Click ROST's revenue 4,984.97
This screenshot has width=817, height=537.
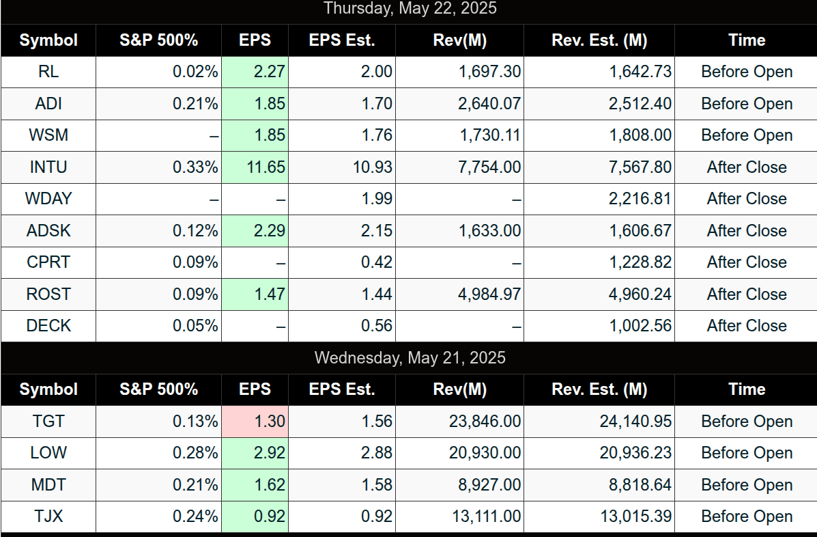(x=490, y=294)
